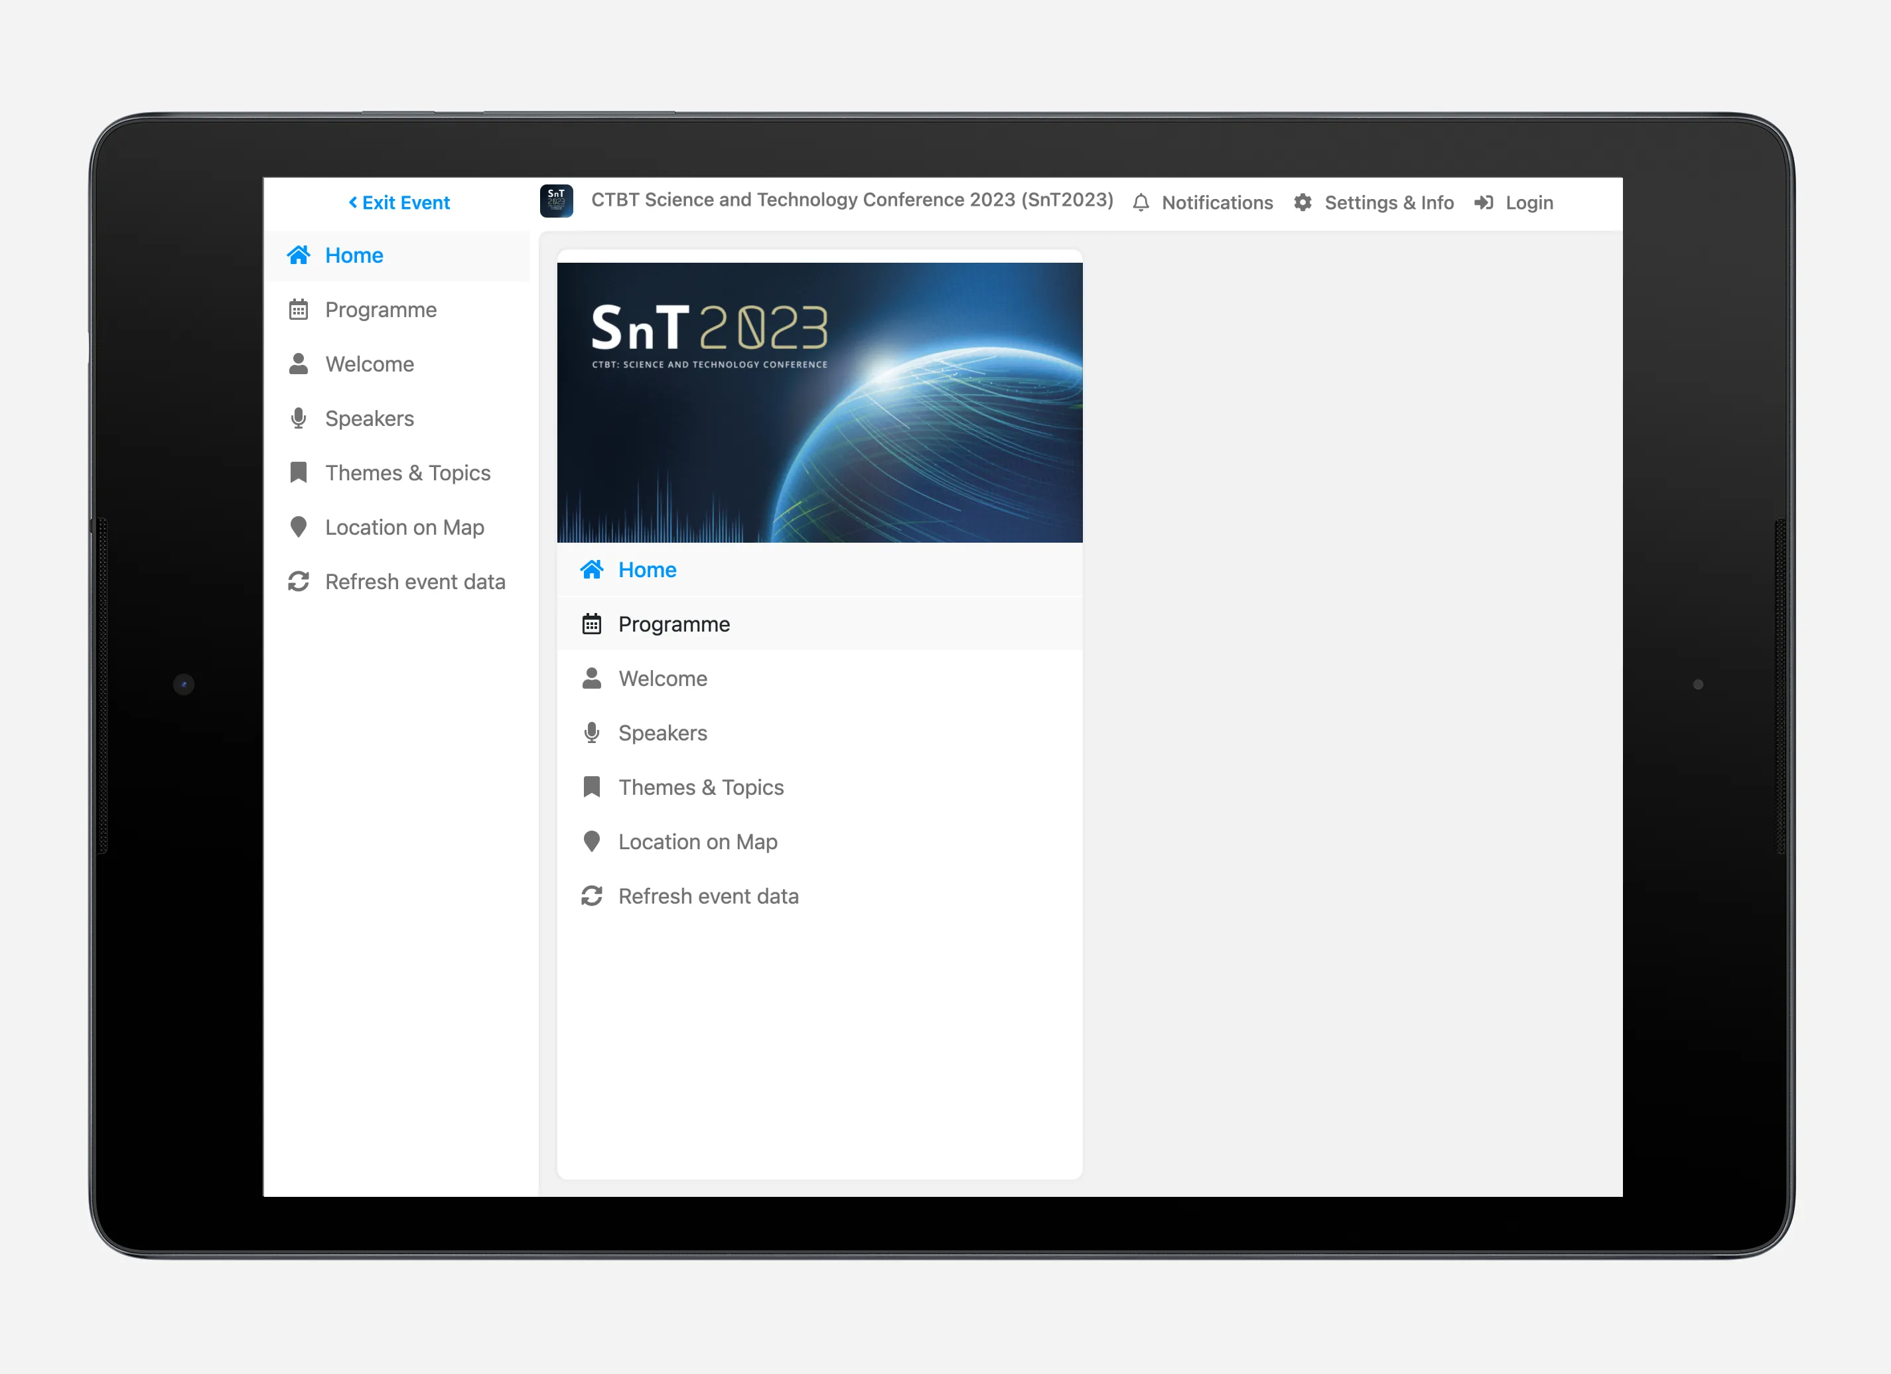Viewport: 1891px width, 1374px height.
Task: Click the main panel Themes & Topics bookmark icon
Action: coord(592,787)
